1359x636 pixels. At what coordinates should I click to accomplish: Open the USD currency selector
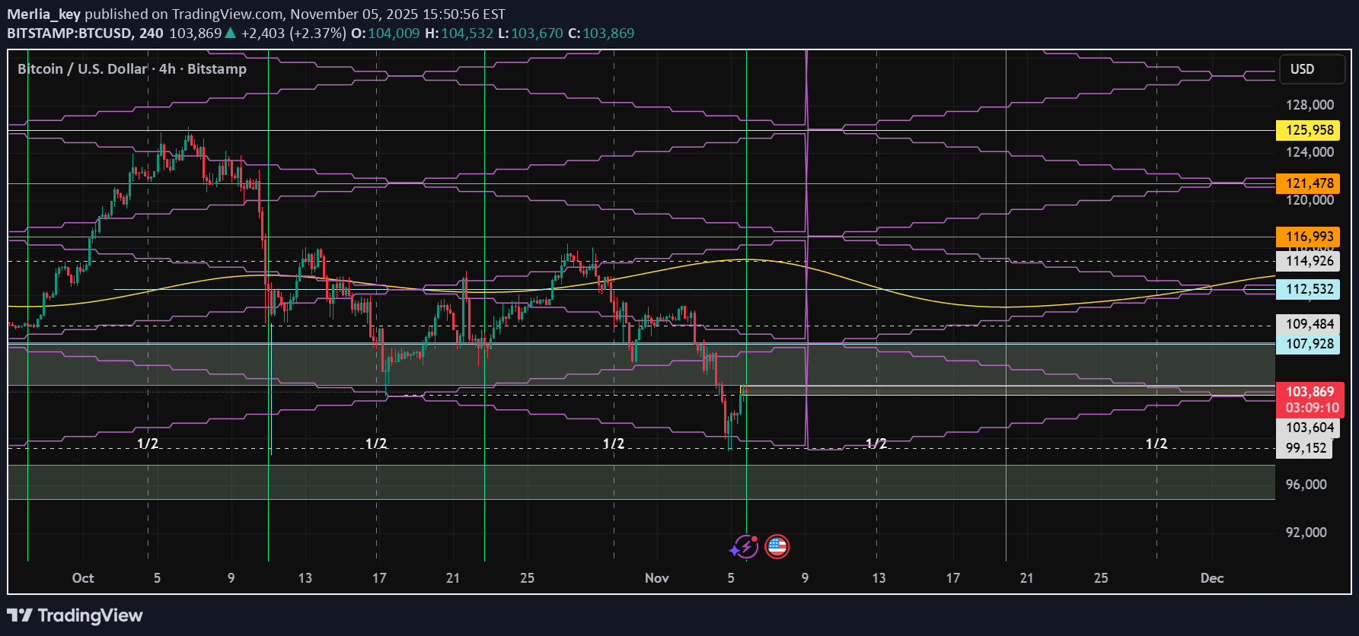point(1302,69)
